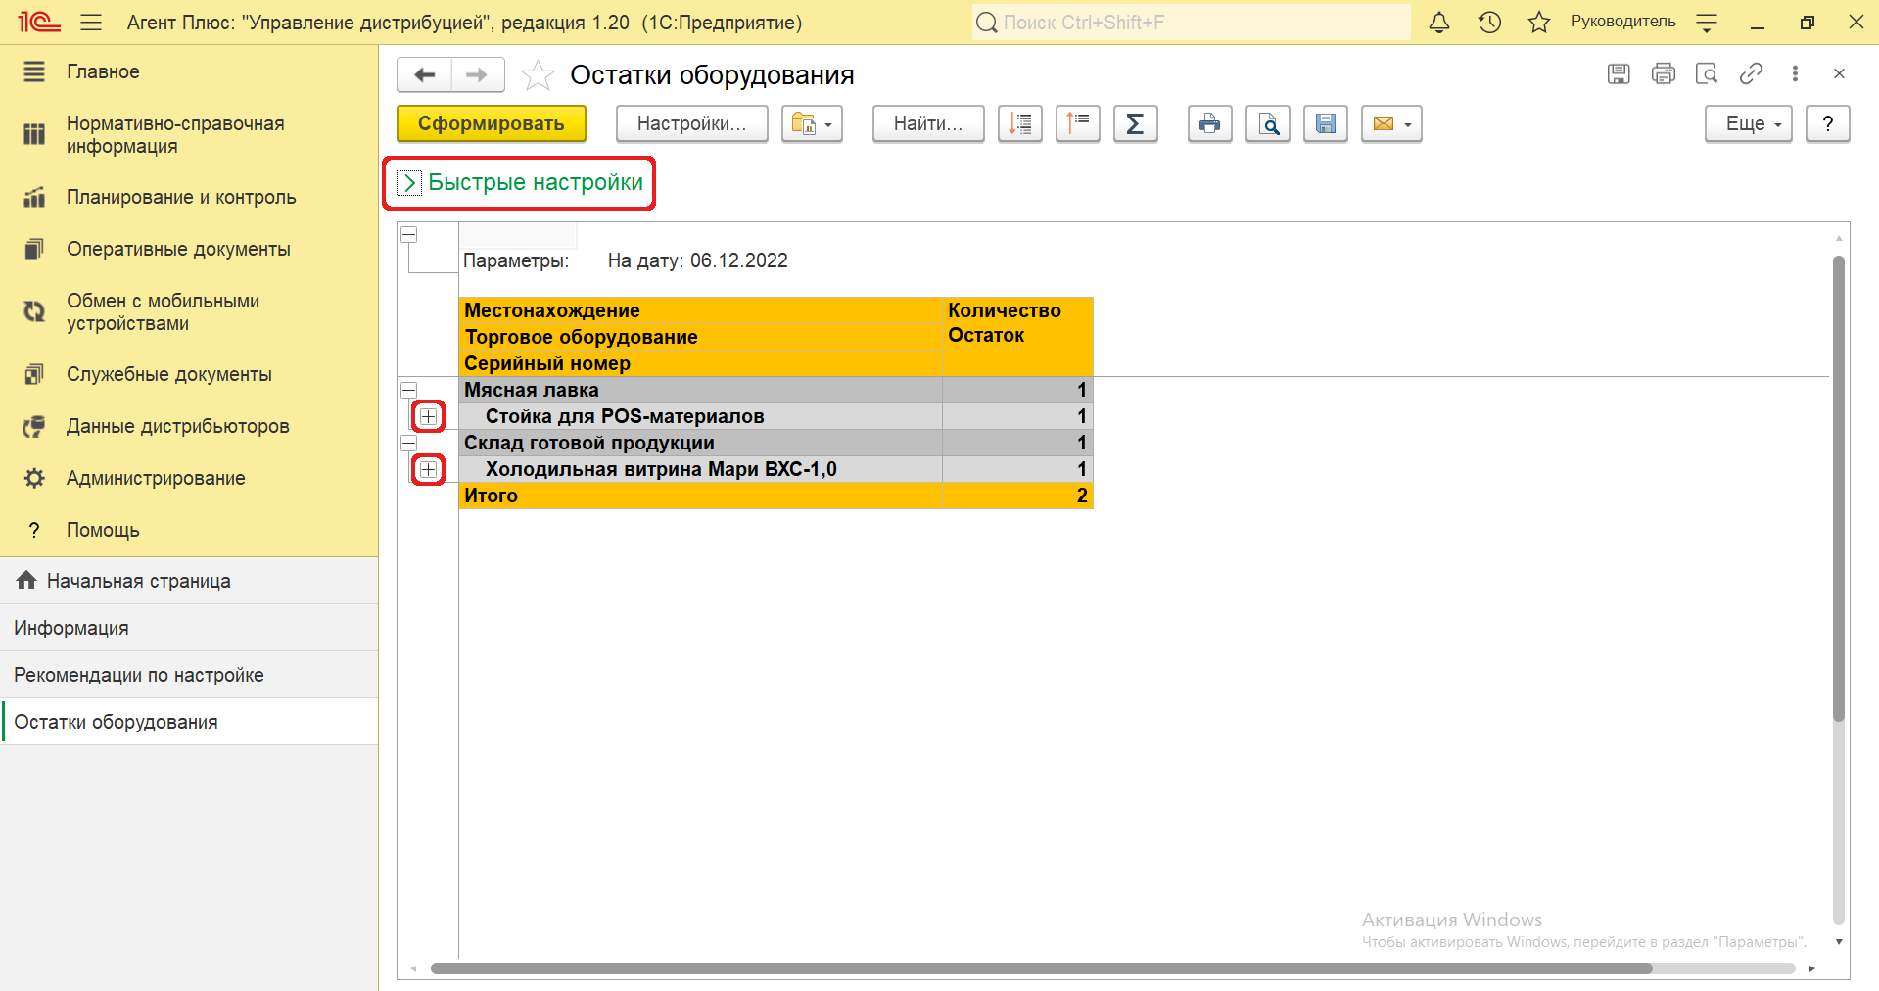The image size is (1879, 991).
Task: Expand all groups toolbar icon
Action: click(1020, 123)
